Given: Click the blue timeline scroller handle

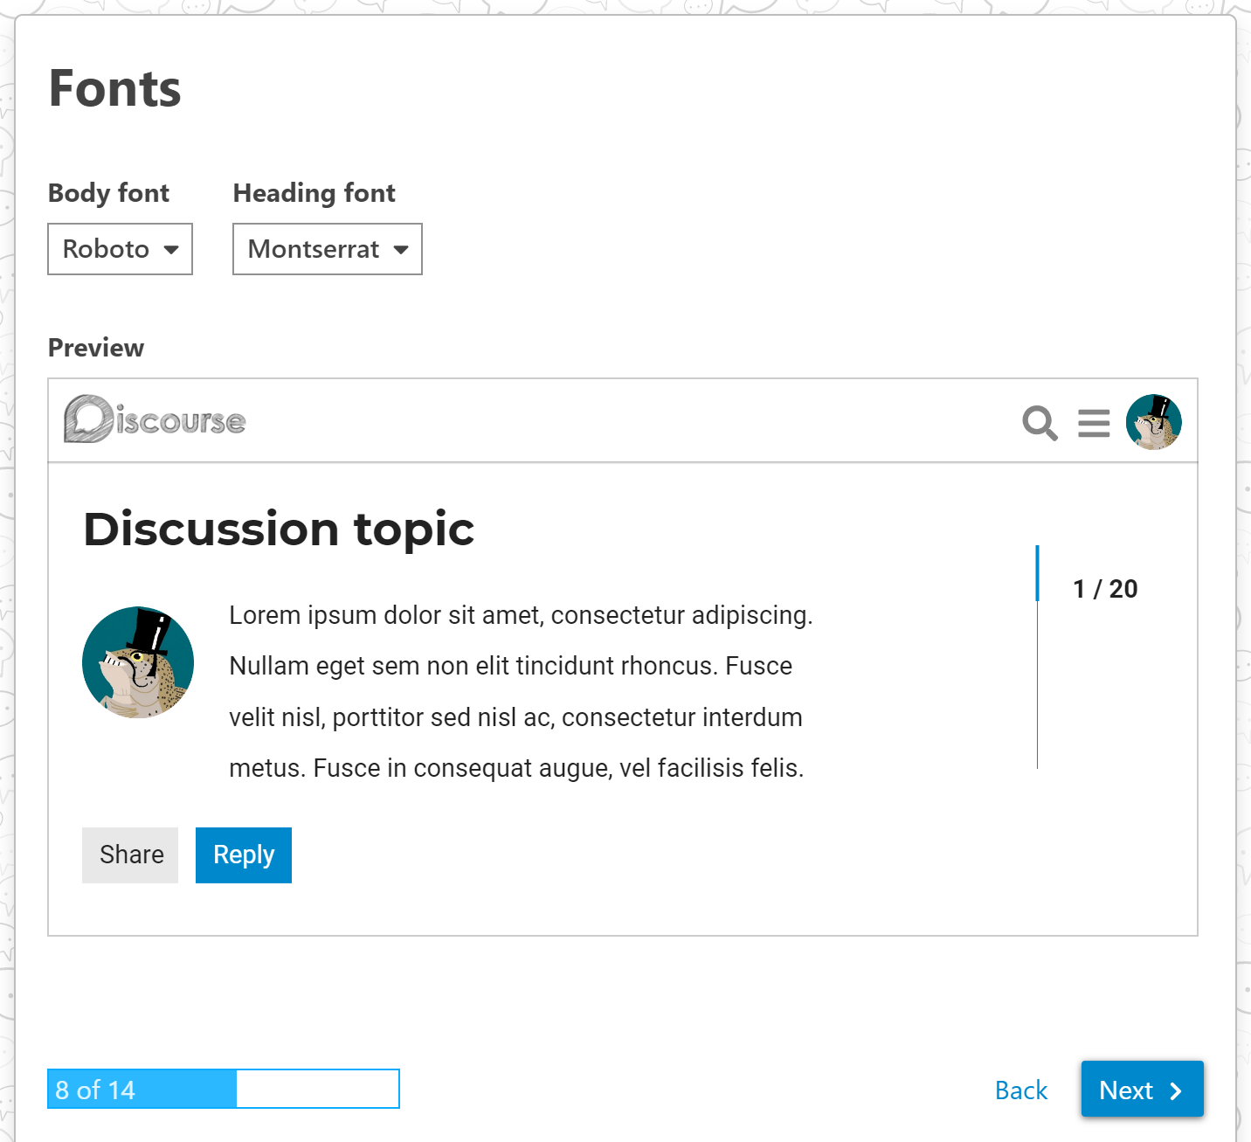Looking at the screenshot, I should (x=1037, y=573).
